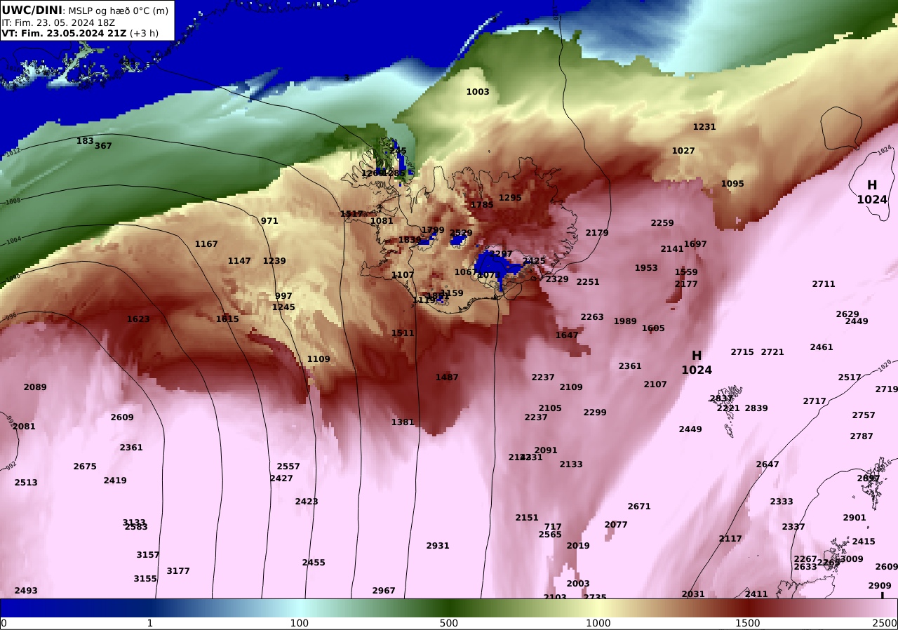
Task: Click the map value 2557
Action: pos(288,467)
